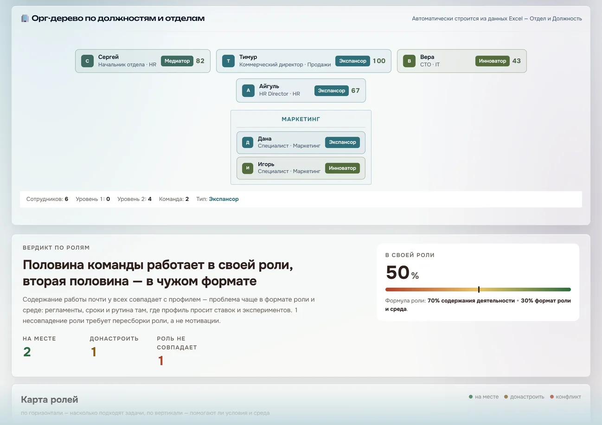Click the МАРКЕТИНГ department header
The width and height of the screenshot is (602, 425).
click(301, 119)
